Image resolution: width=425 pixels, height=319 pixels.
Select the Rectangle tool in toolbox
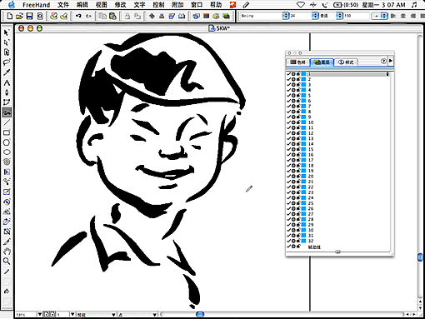7,132
